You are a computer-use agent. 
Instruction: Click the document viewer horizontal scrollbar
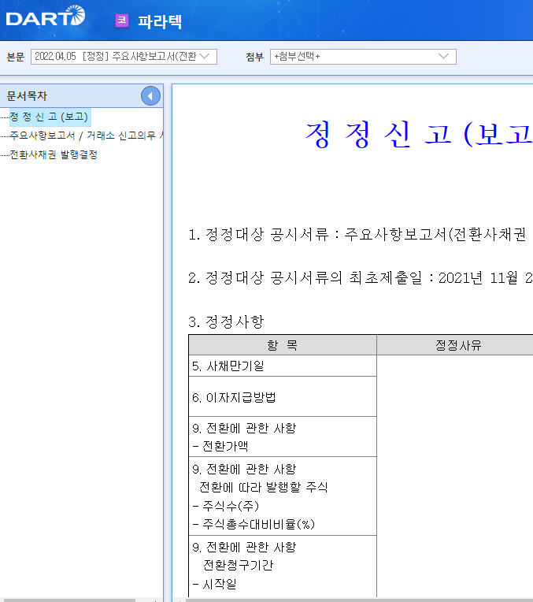pos(359,600)
